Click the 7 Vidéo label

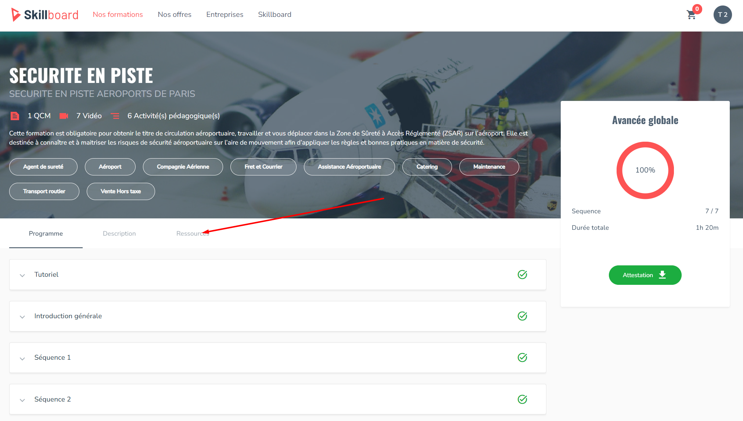click(x=89, y=116)
